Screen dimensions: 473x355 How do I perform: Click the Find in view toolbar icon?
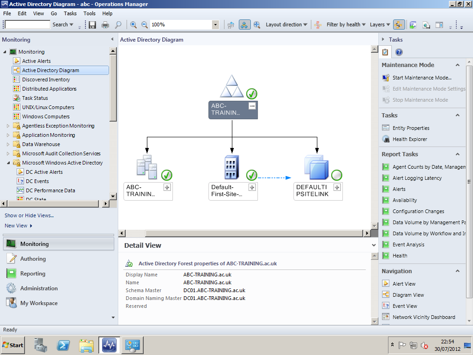tap(426, 25)
